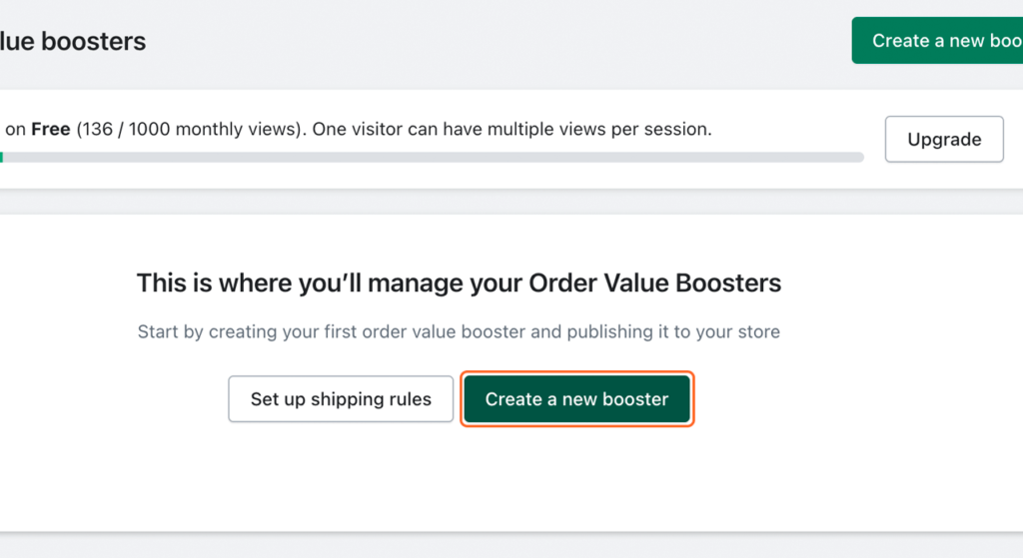This screenshot has height=558, width=1023.
Task: Click the Order Value Boosters empty-state heading
Action: tap(459, 283)
